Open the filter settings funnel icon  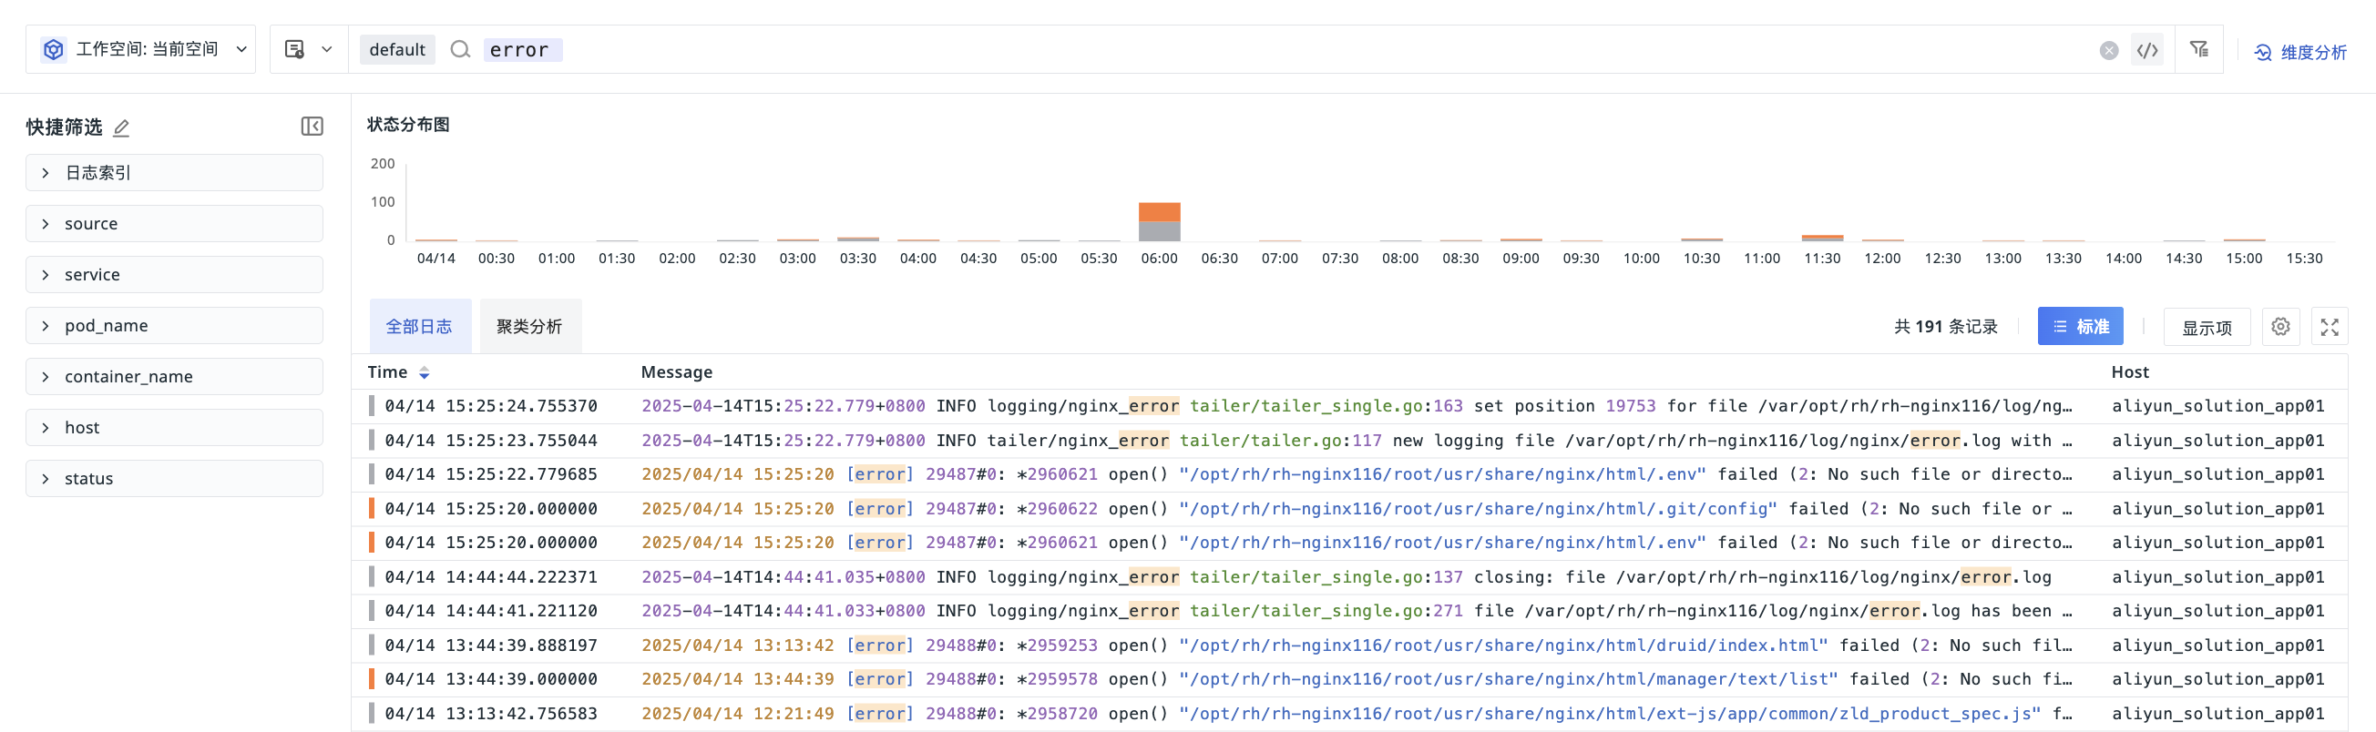(2199, 49)
